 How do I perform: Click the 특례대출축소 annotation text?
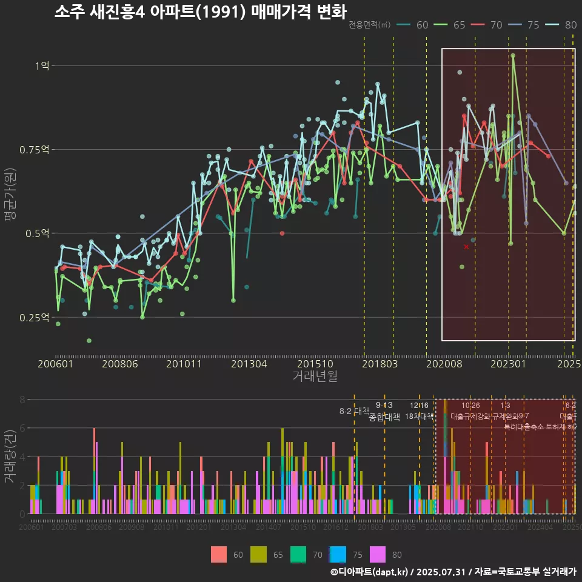click(x=524, y=427)
